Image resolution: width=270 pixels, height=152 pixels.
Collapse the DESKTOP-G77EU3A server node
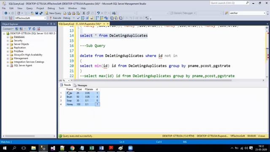point(4,33)
